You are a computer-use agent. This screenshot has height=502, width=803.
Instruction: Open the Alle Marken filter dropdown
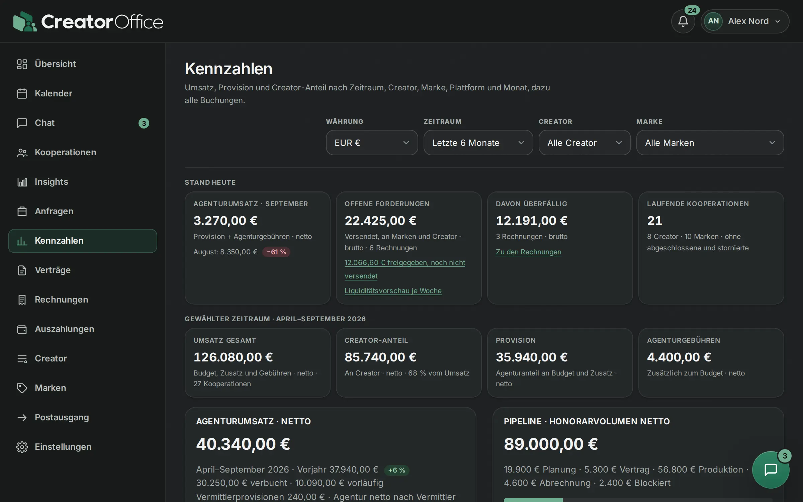click(710, 143)
